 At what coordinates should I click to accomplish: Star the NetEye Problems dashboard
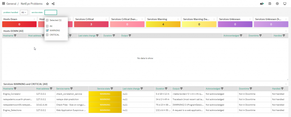point(47,4)
